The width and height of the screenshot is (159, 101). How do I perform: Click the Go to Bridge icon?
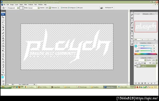point(101,8)
